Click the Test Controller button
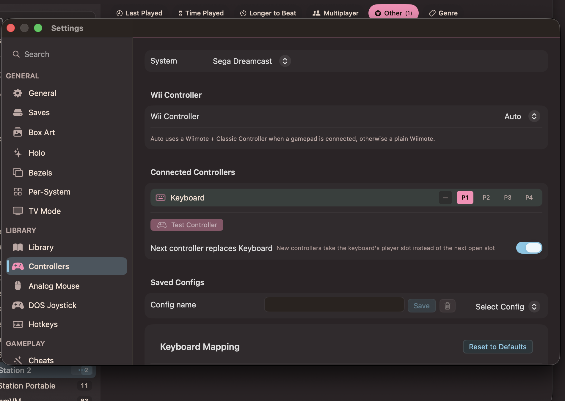 (x=187, y=225)
